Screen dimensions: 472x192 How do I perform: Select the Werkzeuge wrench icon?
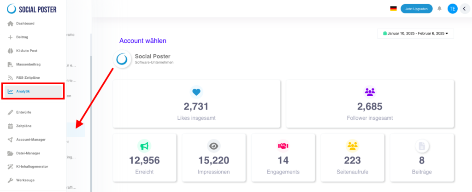(x=10, y=180)
